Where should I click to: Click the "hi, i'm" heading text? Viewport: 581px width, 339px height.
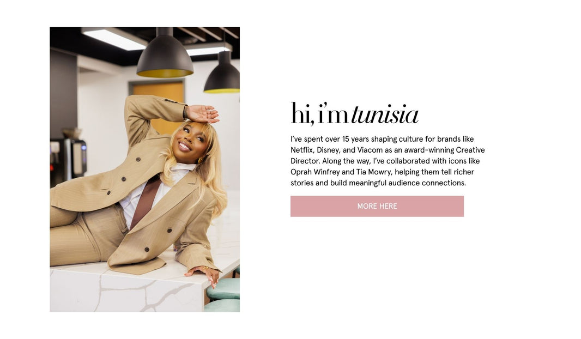tap(319, 114)
